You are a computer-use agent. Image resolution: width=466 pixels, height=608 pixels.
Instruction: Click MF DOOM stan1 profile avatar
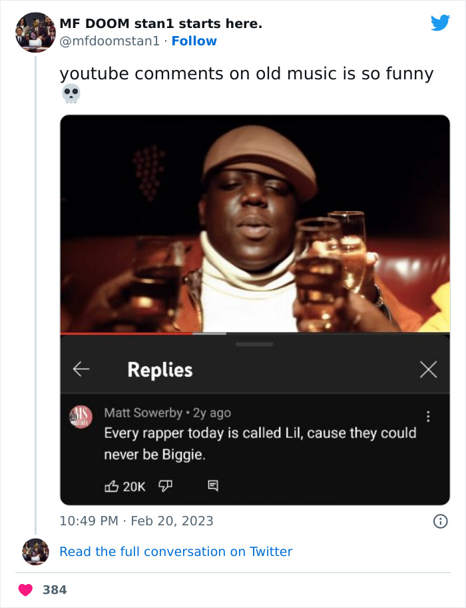tap(35, 32)
